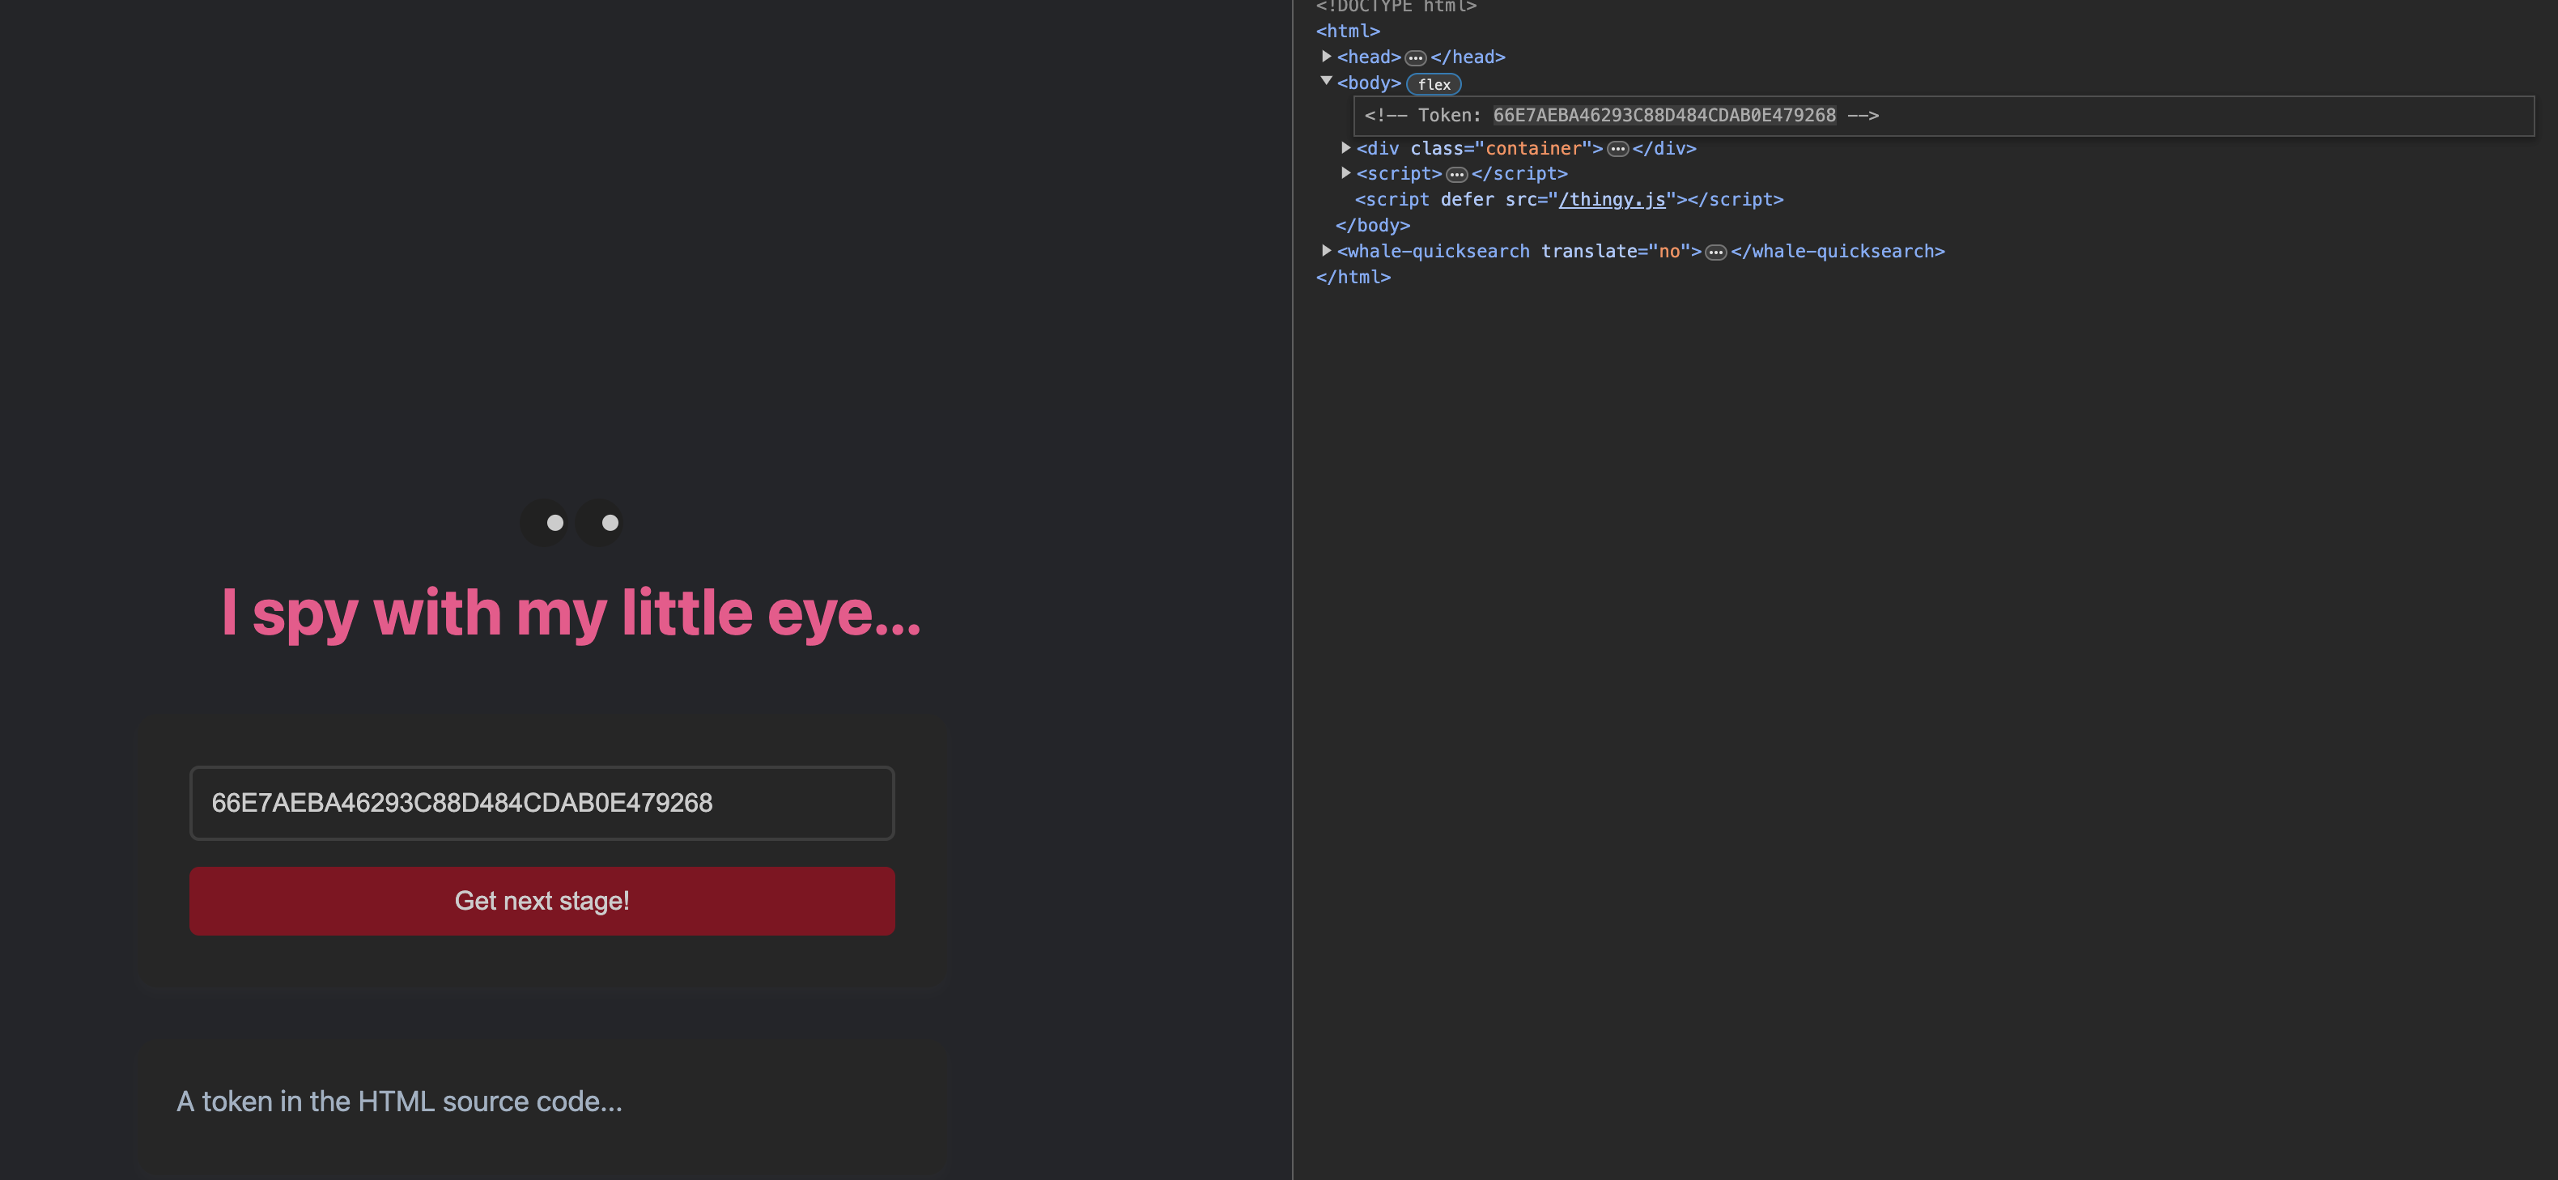The width and height of the screenshot is (2558, 1180).
Task: Click the I spy heading text
Action: (x=571, y=613)
